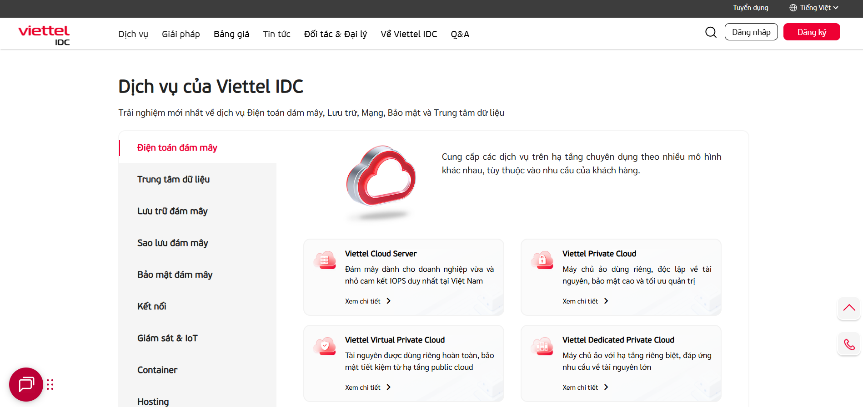Image resolution: width=863 pixels, height=407 pixels.
Task: Click the dotted drag handle beside chat
Action: (x=50, y=385)
